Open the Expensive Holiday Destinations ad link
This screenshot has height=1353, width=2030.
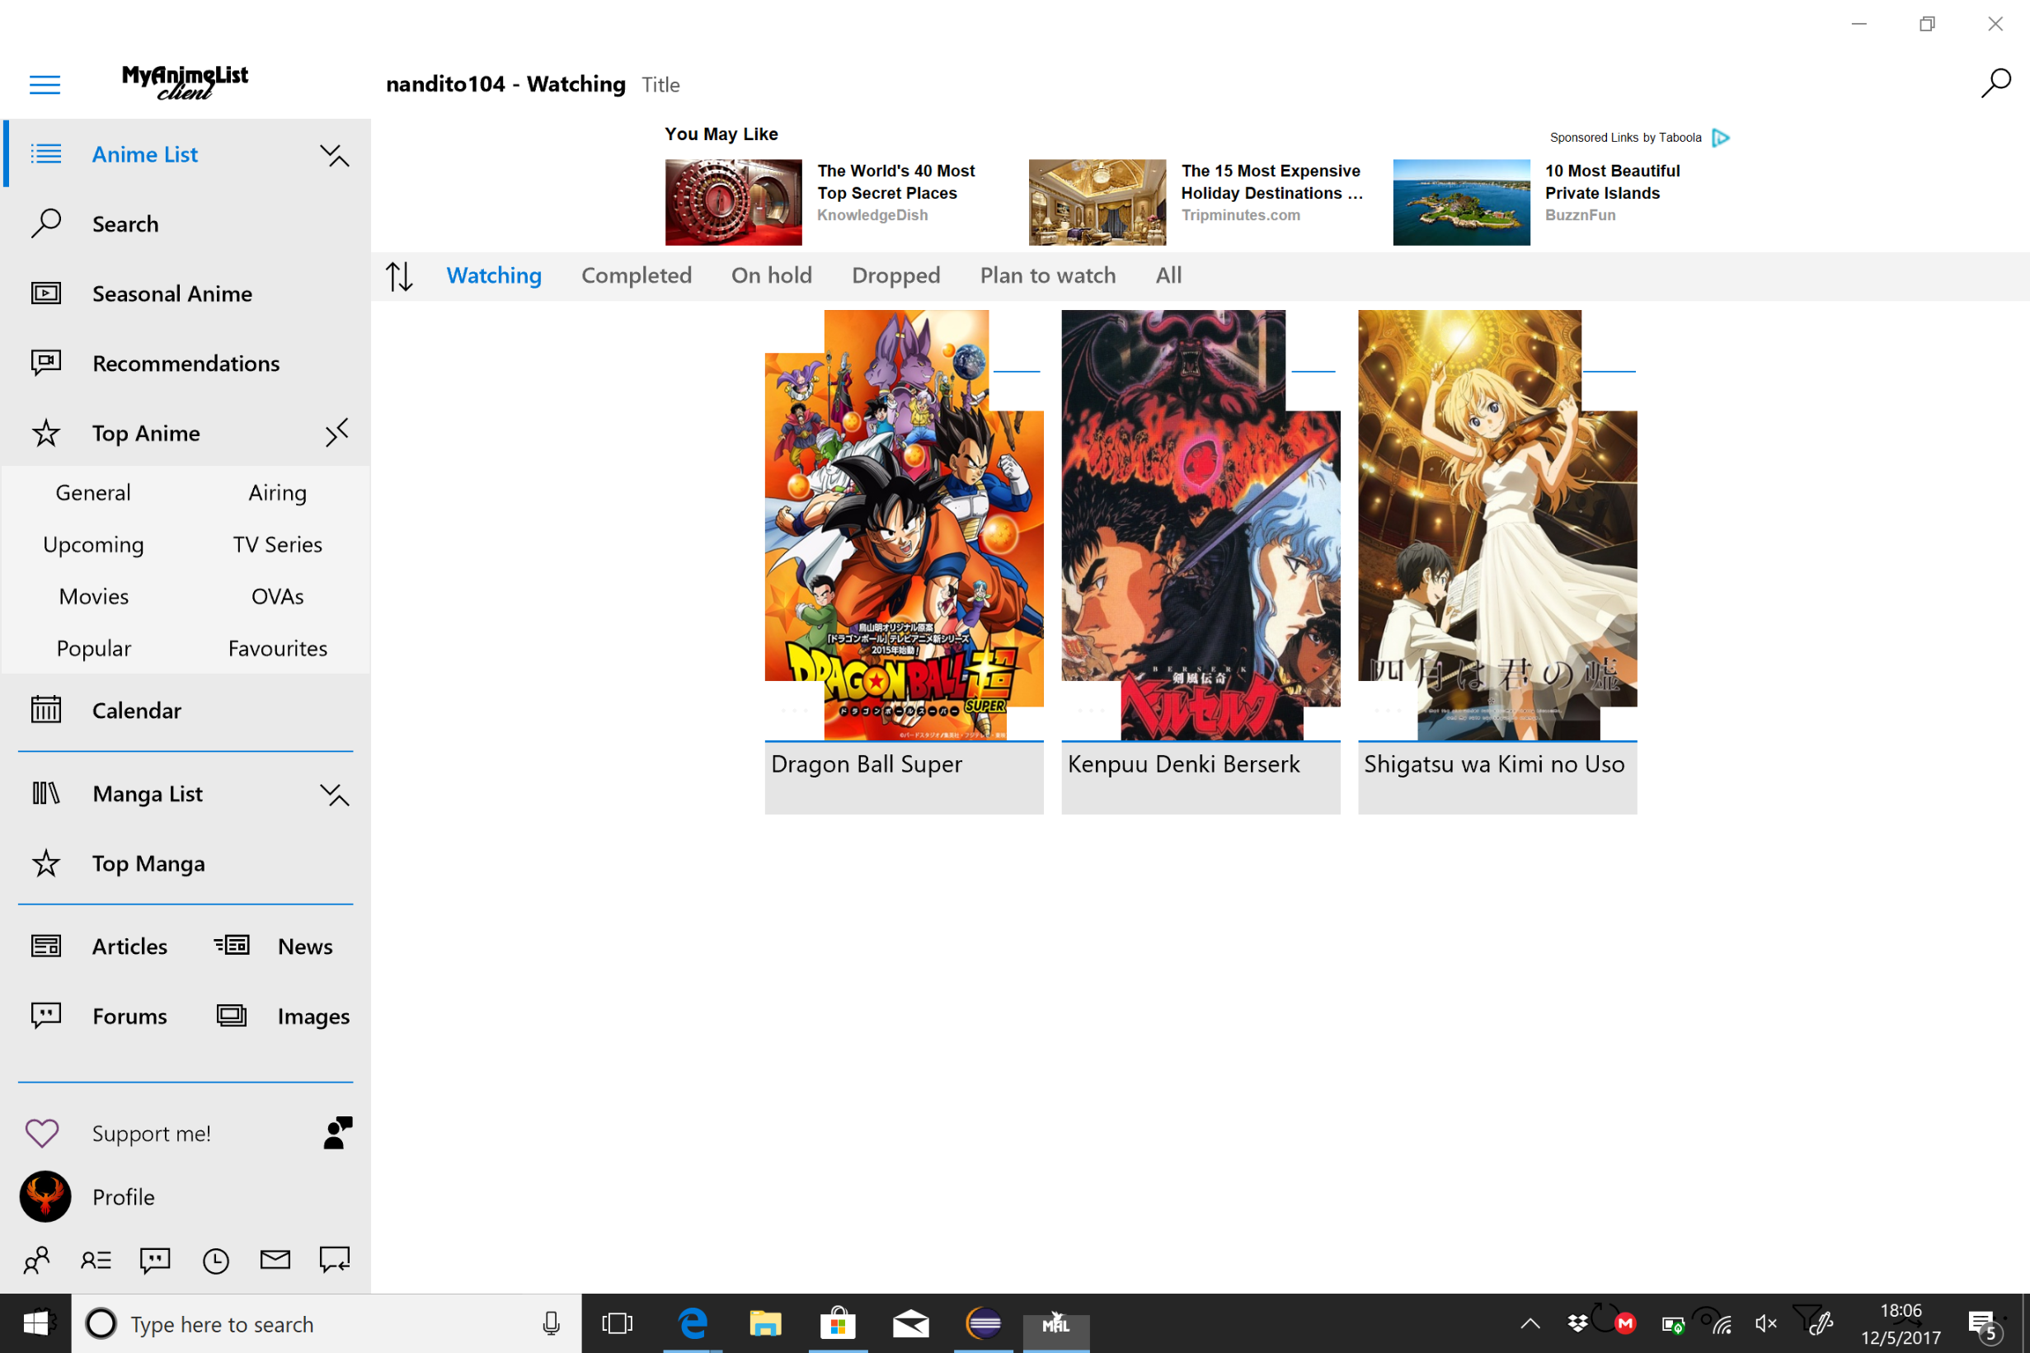tap(1271, 182)
